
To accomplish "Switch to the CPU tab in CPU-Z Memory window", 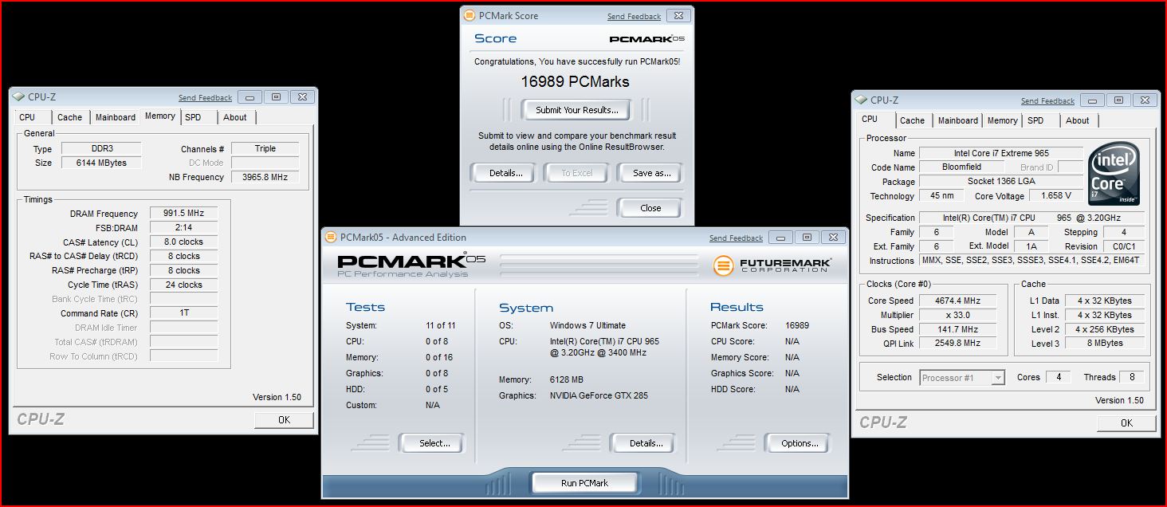I will click(27, 117).
